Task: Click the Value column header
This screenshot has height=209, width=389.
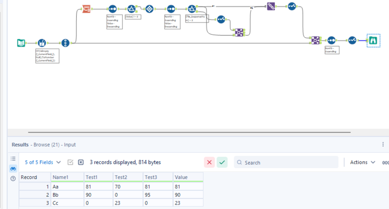Action: pos(188,177)
